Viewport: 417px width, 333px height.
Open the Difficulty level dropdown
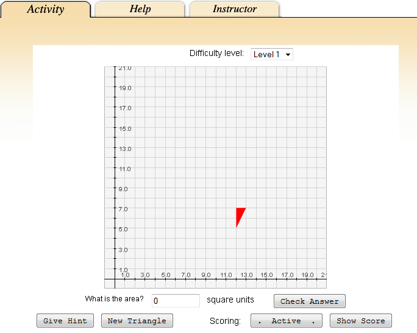271,54
